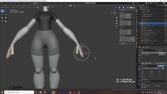Toggle the Bisect X checkbox
Screen dimensions: 167x94
click(x=151, y=73)
